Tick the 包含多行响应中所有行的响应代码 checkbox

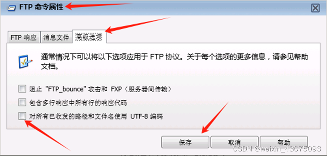[x=22, y=102]
